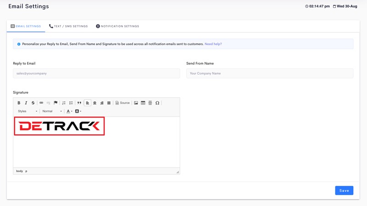
Task: Insert a table into the signature
Action: [143, 103]
